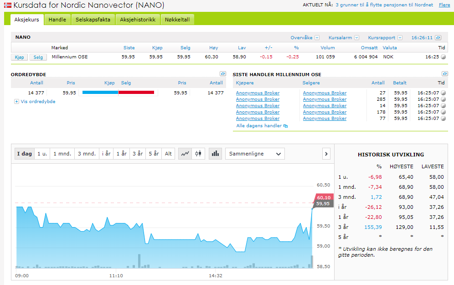Click status circle for the 285-share trade
Viewport: 454px width, 285px height.
point(443,99)
